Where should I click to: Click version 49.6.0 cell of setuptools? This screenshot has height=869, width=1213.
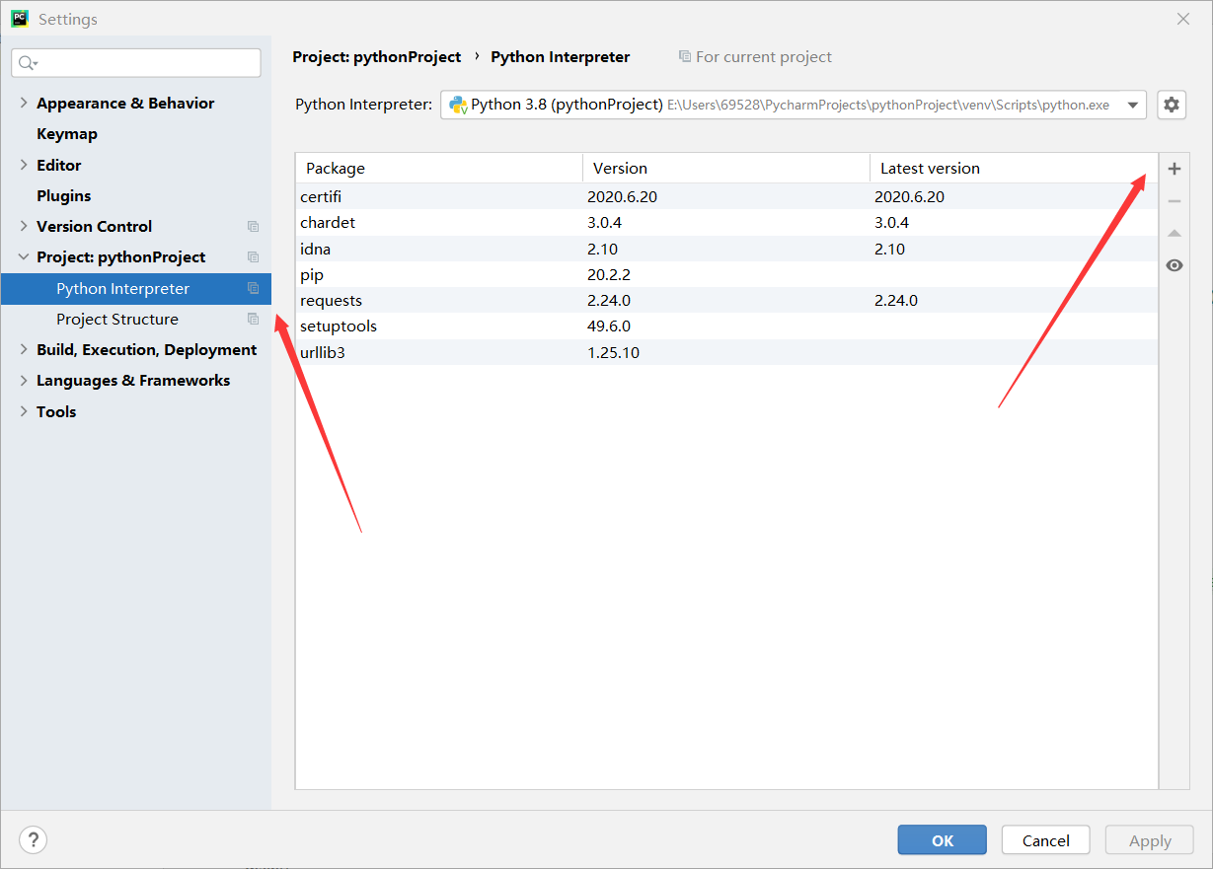609,326
